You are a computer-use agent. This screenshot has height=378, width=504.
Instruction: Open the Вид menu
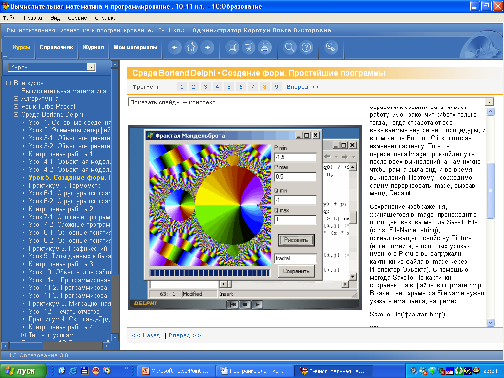(x=55, y=18)
